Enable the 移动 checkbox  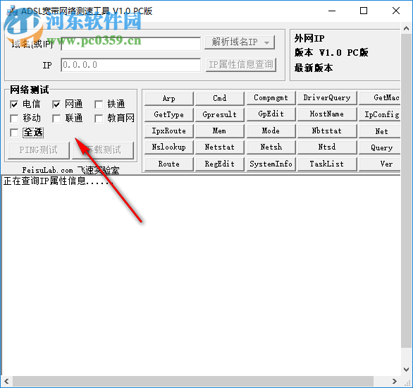point(14,119)
